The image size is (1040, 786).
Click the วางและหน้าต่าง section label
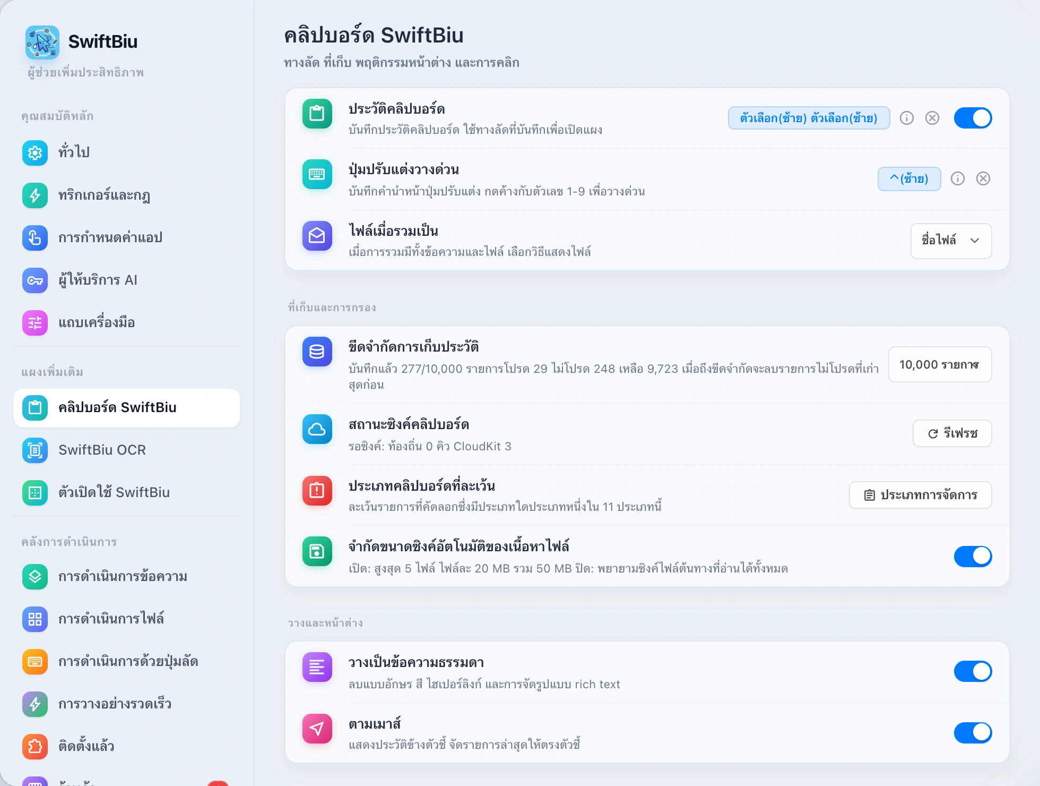[x=325, y=623]
